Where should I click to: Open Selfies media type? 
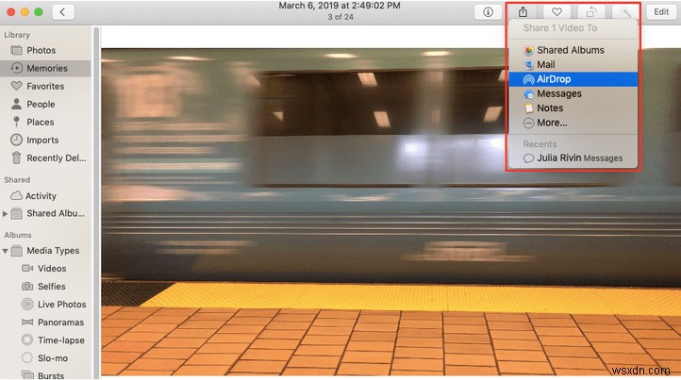pos(45,287)
